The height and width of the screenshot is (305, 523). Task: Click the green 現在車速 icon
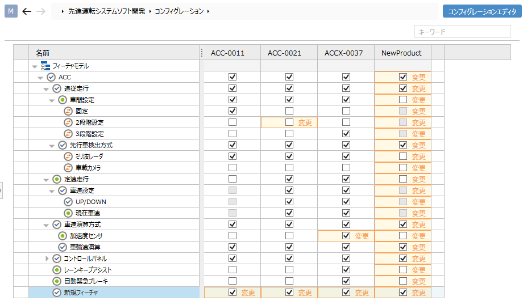point(68,213)
